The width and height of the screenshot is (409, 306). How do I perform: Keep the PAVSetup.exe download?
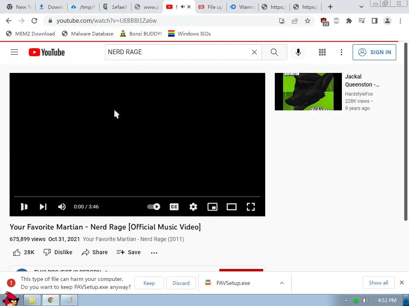coord(149,283)
